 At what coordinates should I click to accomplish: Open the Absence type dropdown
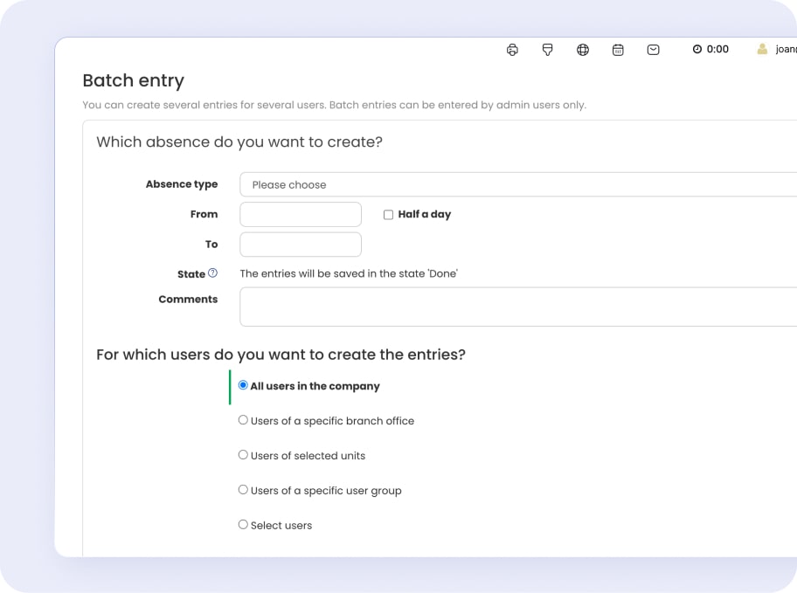[x=517, y=185]
